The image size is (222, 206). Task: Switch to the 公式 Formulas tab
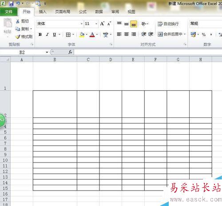[83, 12]
